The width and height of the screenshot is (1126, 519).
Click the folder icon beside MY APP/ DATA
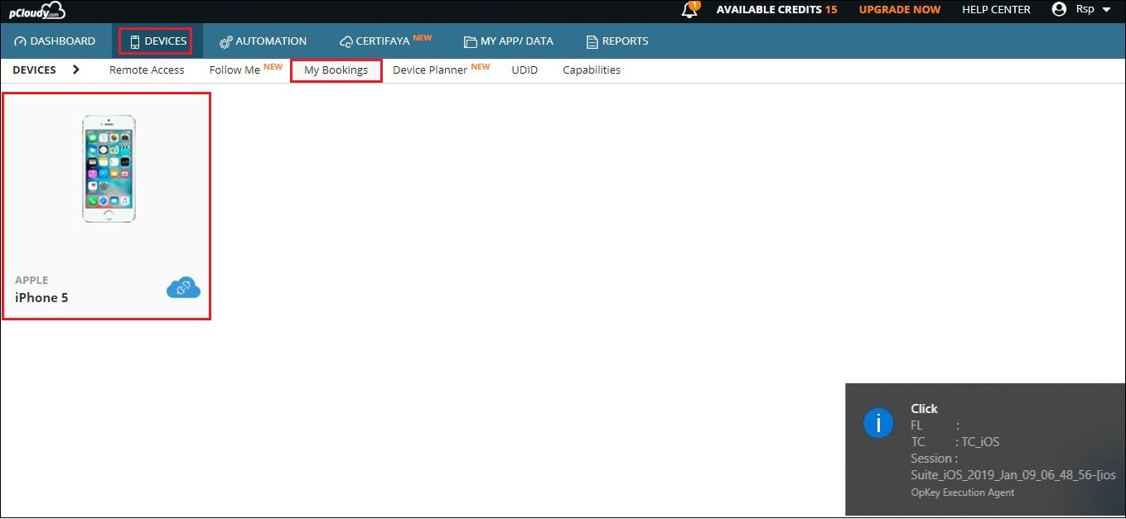(470, 41)
